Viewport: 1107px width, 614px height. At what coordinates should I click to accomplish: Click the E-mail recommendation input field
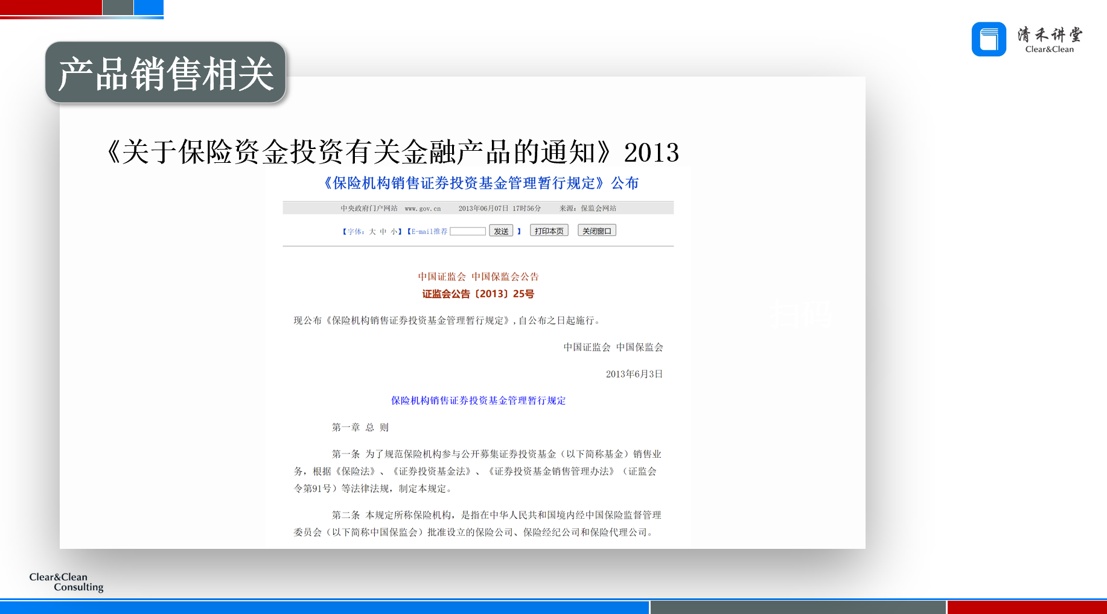[x=468, y=231]
